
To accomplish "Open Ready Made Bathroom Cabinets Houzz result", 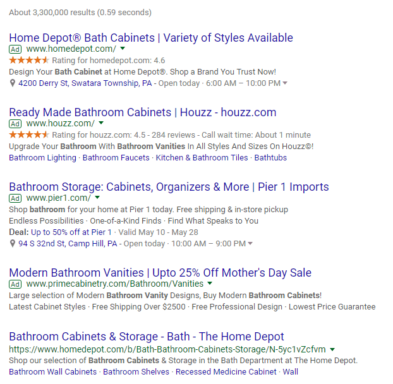I will pos(143,112).
